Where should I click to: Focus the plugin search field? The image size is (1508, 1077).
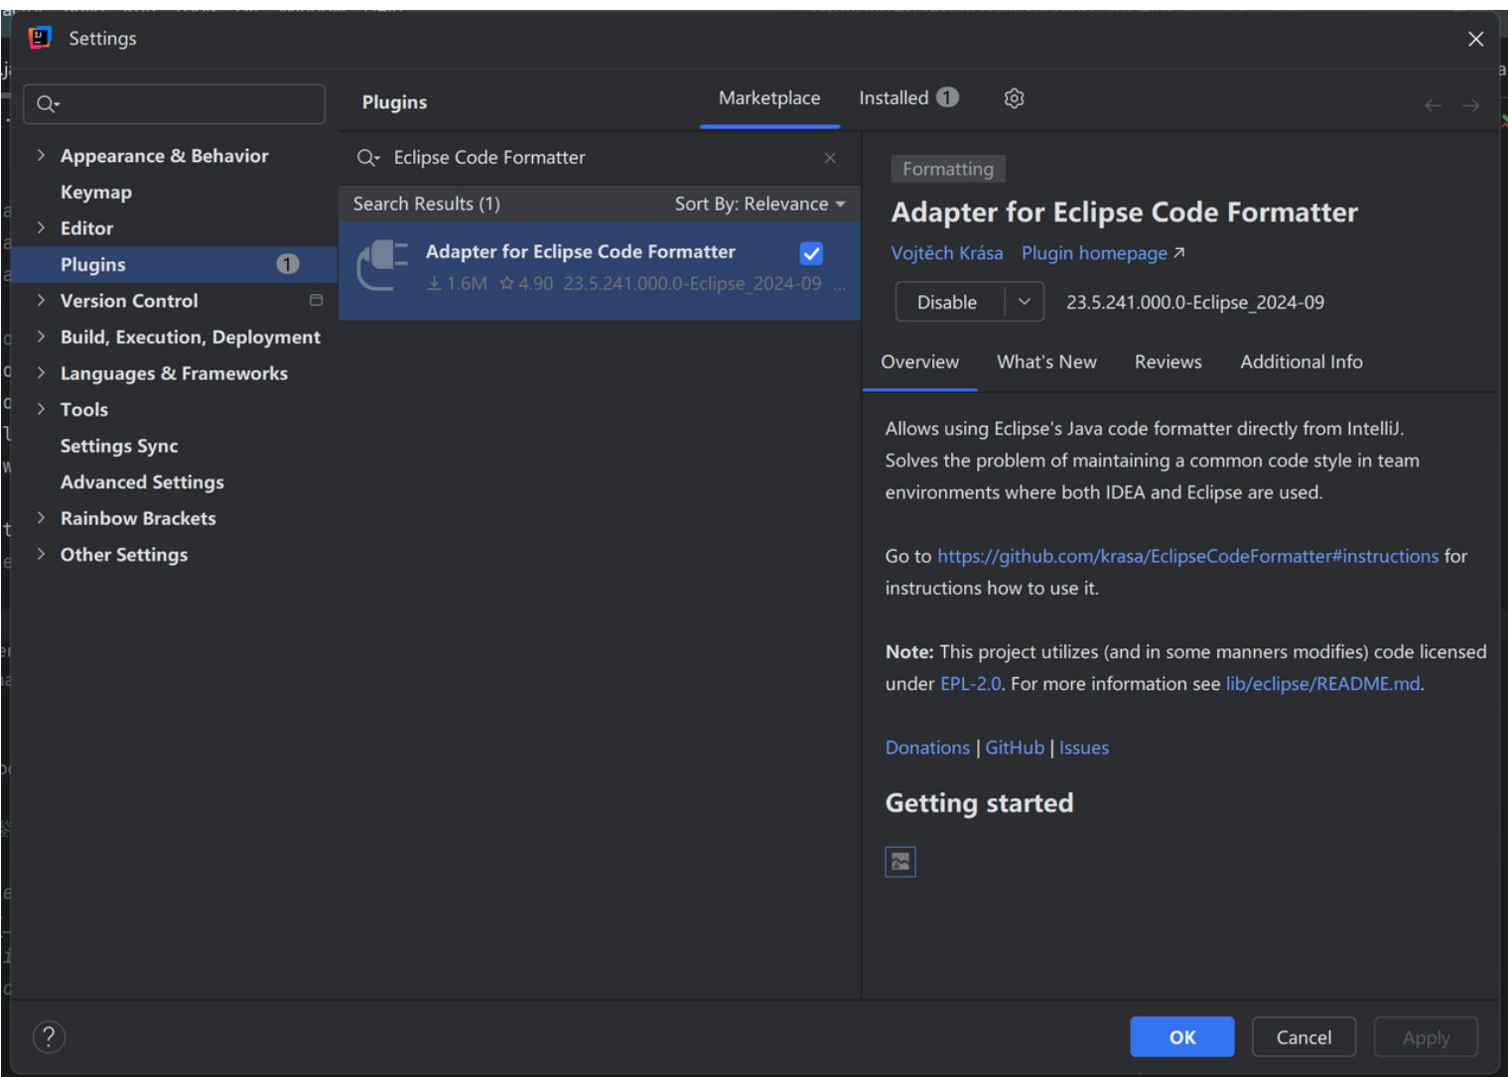pyautogui.click(x=599, y=158)
